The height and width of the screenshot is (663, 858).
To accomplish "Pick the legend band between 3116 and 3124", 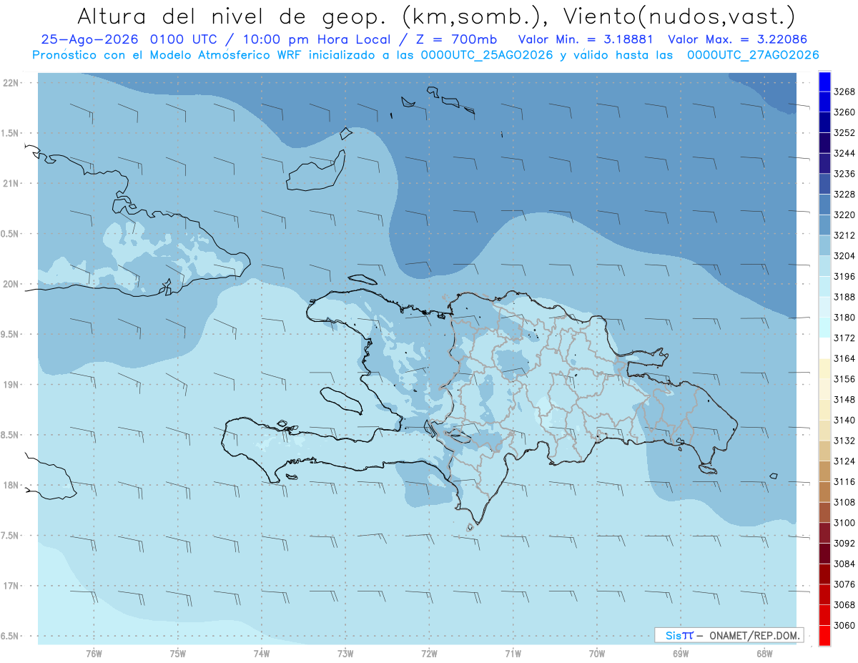I will (824, 471).
